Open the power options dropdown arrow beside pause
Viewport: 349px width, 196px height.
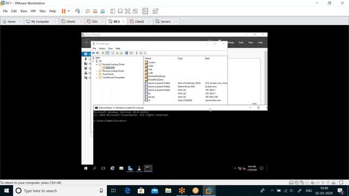(x=69, y=11)
